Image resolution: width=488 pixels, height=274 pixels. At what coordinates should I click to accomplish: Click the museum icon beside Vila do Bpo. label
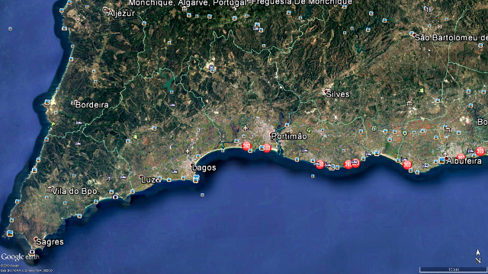point(50,189)
